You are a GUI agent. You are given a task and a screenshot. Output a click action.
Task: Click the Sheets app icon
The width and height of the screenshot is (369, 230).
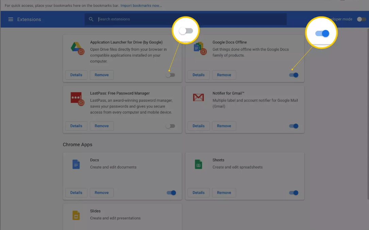click(198, 164)
